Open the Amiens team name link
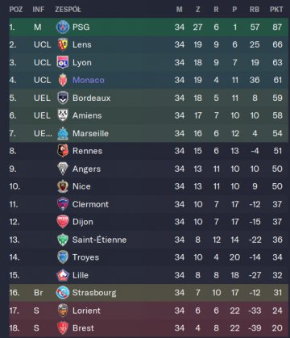The width and height of the screenshot is (290, 338). click(87, 115)
